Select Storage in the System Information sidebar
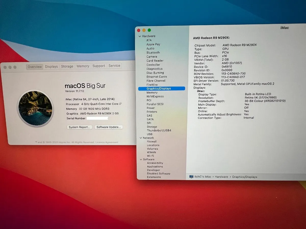Image resolution: width=306 pixels, height=229 pixels. pos(152,127)
